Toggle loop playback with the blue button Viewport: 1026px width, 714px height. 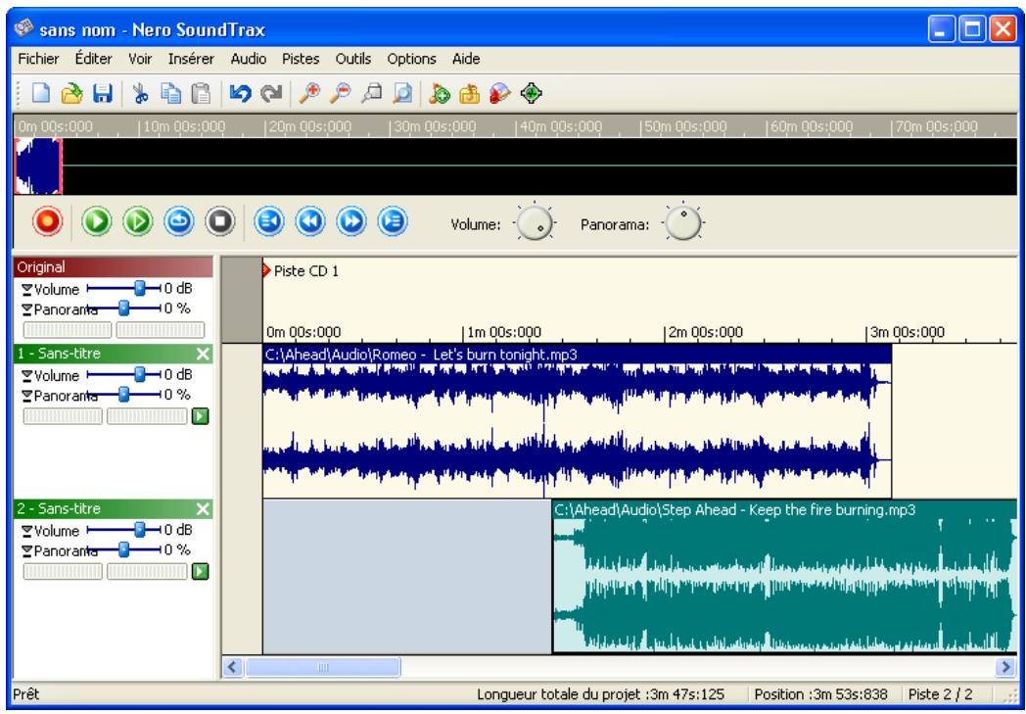178,221
